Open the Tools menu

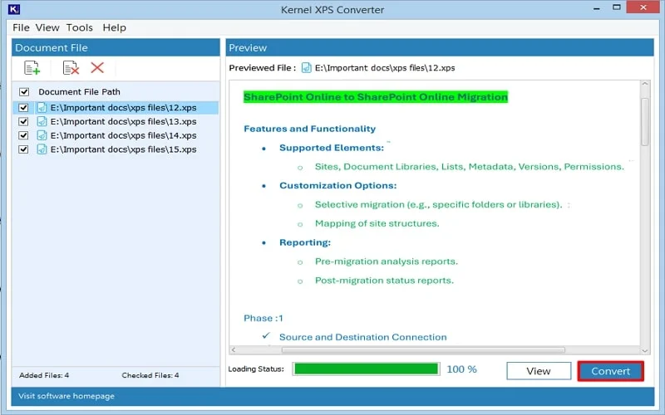tap(79, 27)
